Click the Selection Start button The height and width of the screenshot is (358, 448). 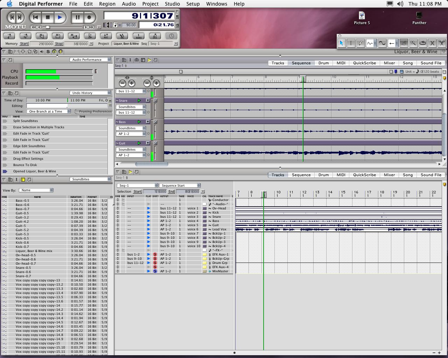coord(138,192)
